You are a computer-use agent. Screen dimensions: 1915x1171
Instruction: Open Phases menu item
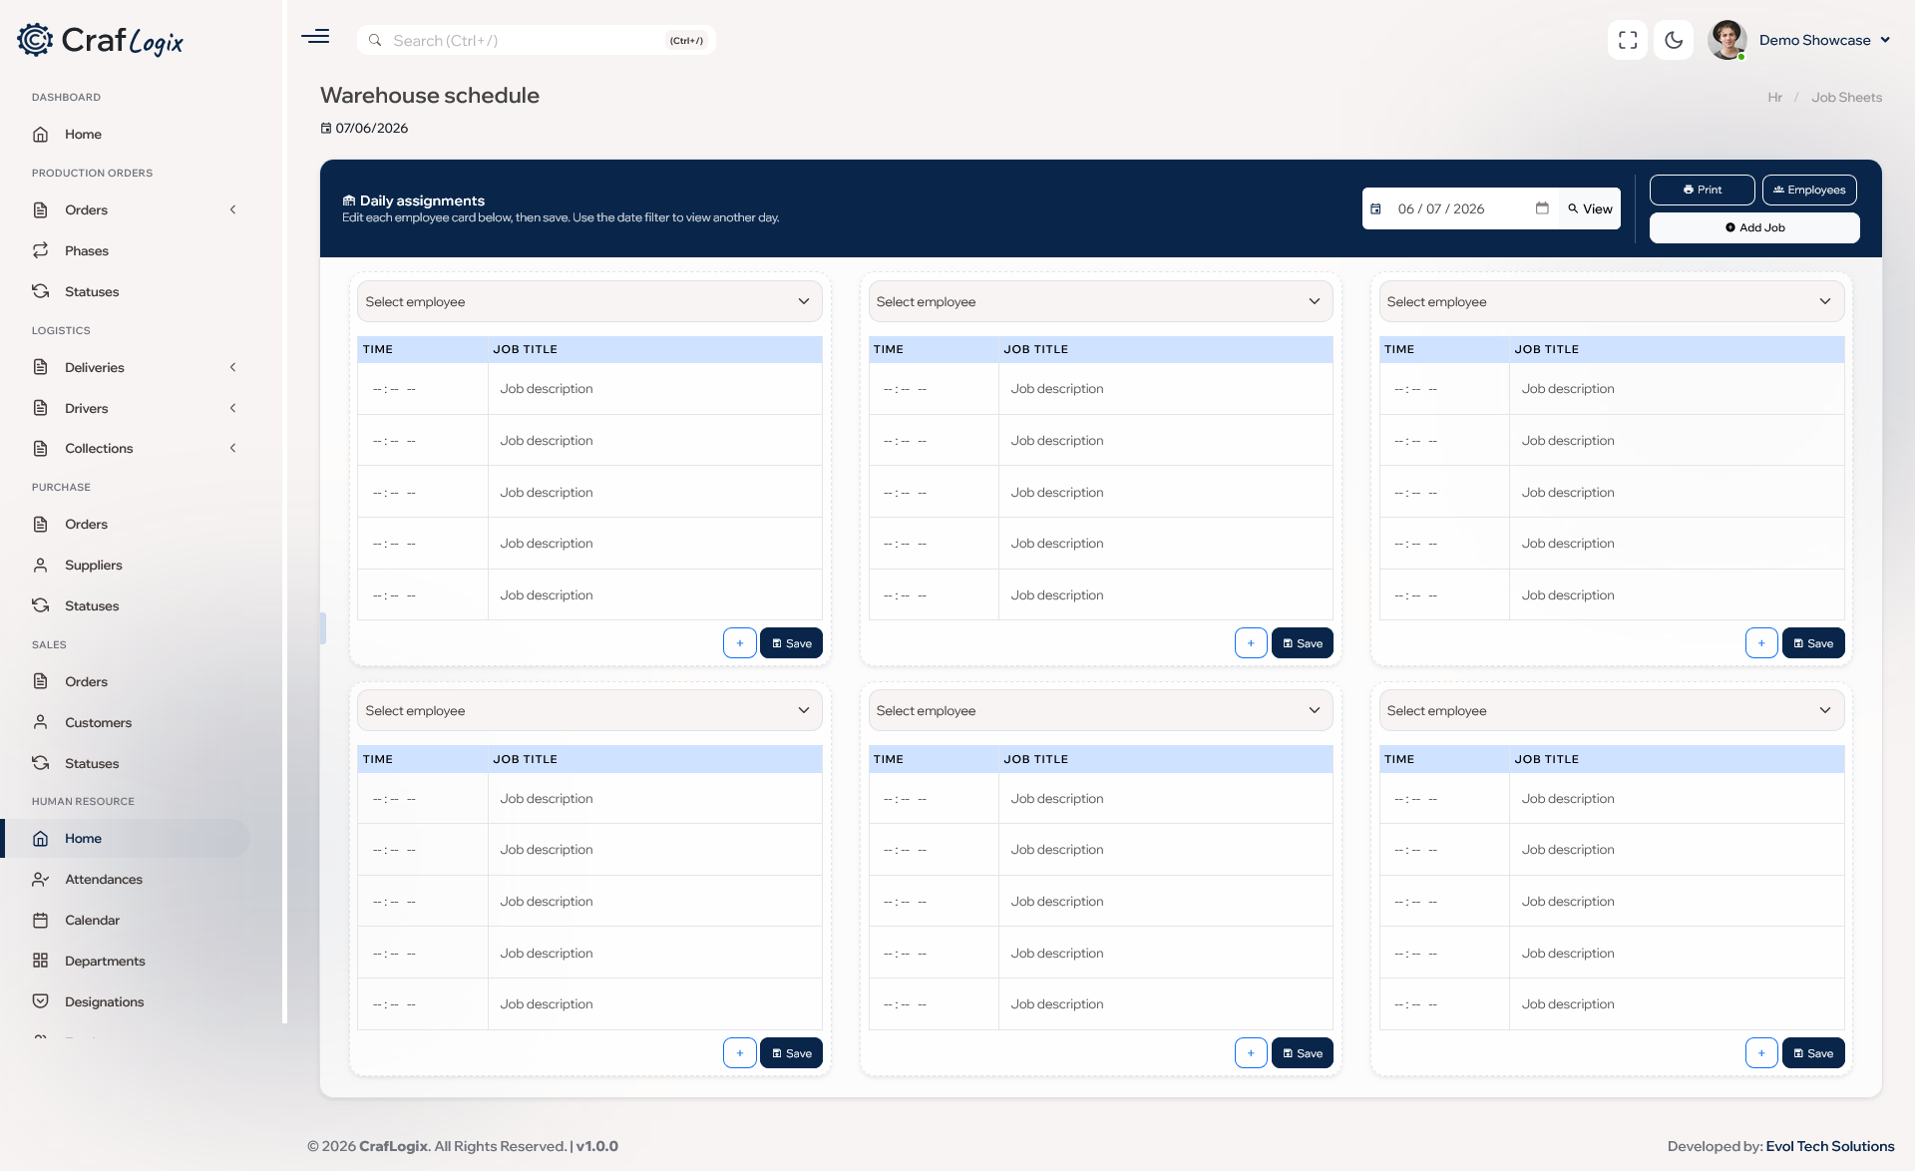coord(87,250)
